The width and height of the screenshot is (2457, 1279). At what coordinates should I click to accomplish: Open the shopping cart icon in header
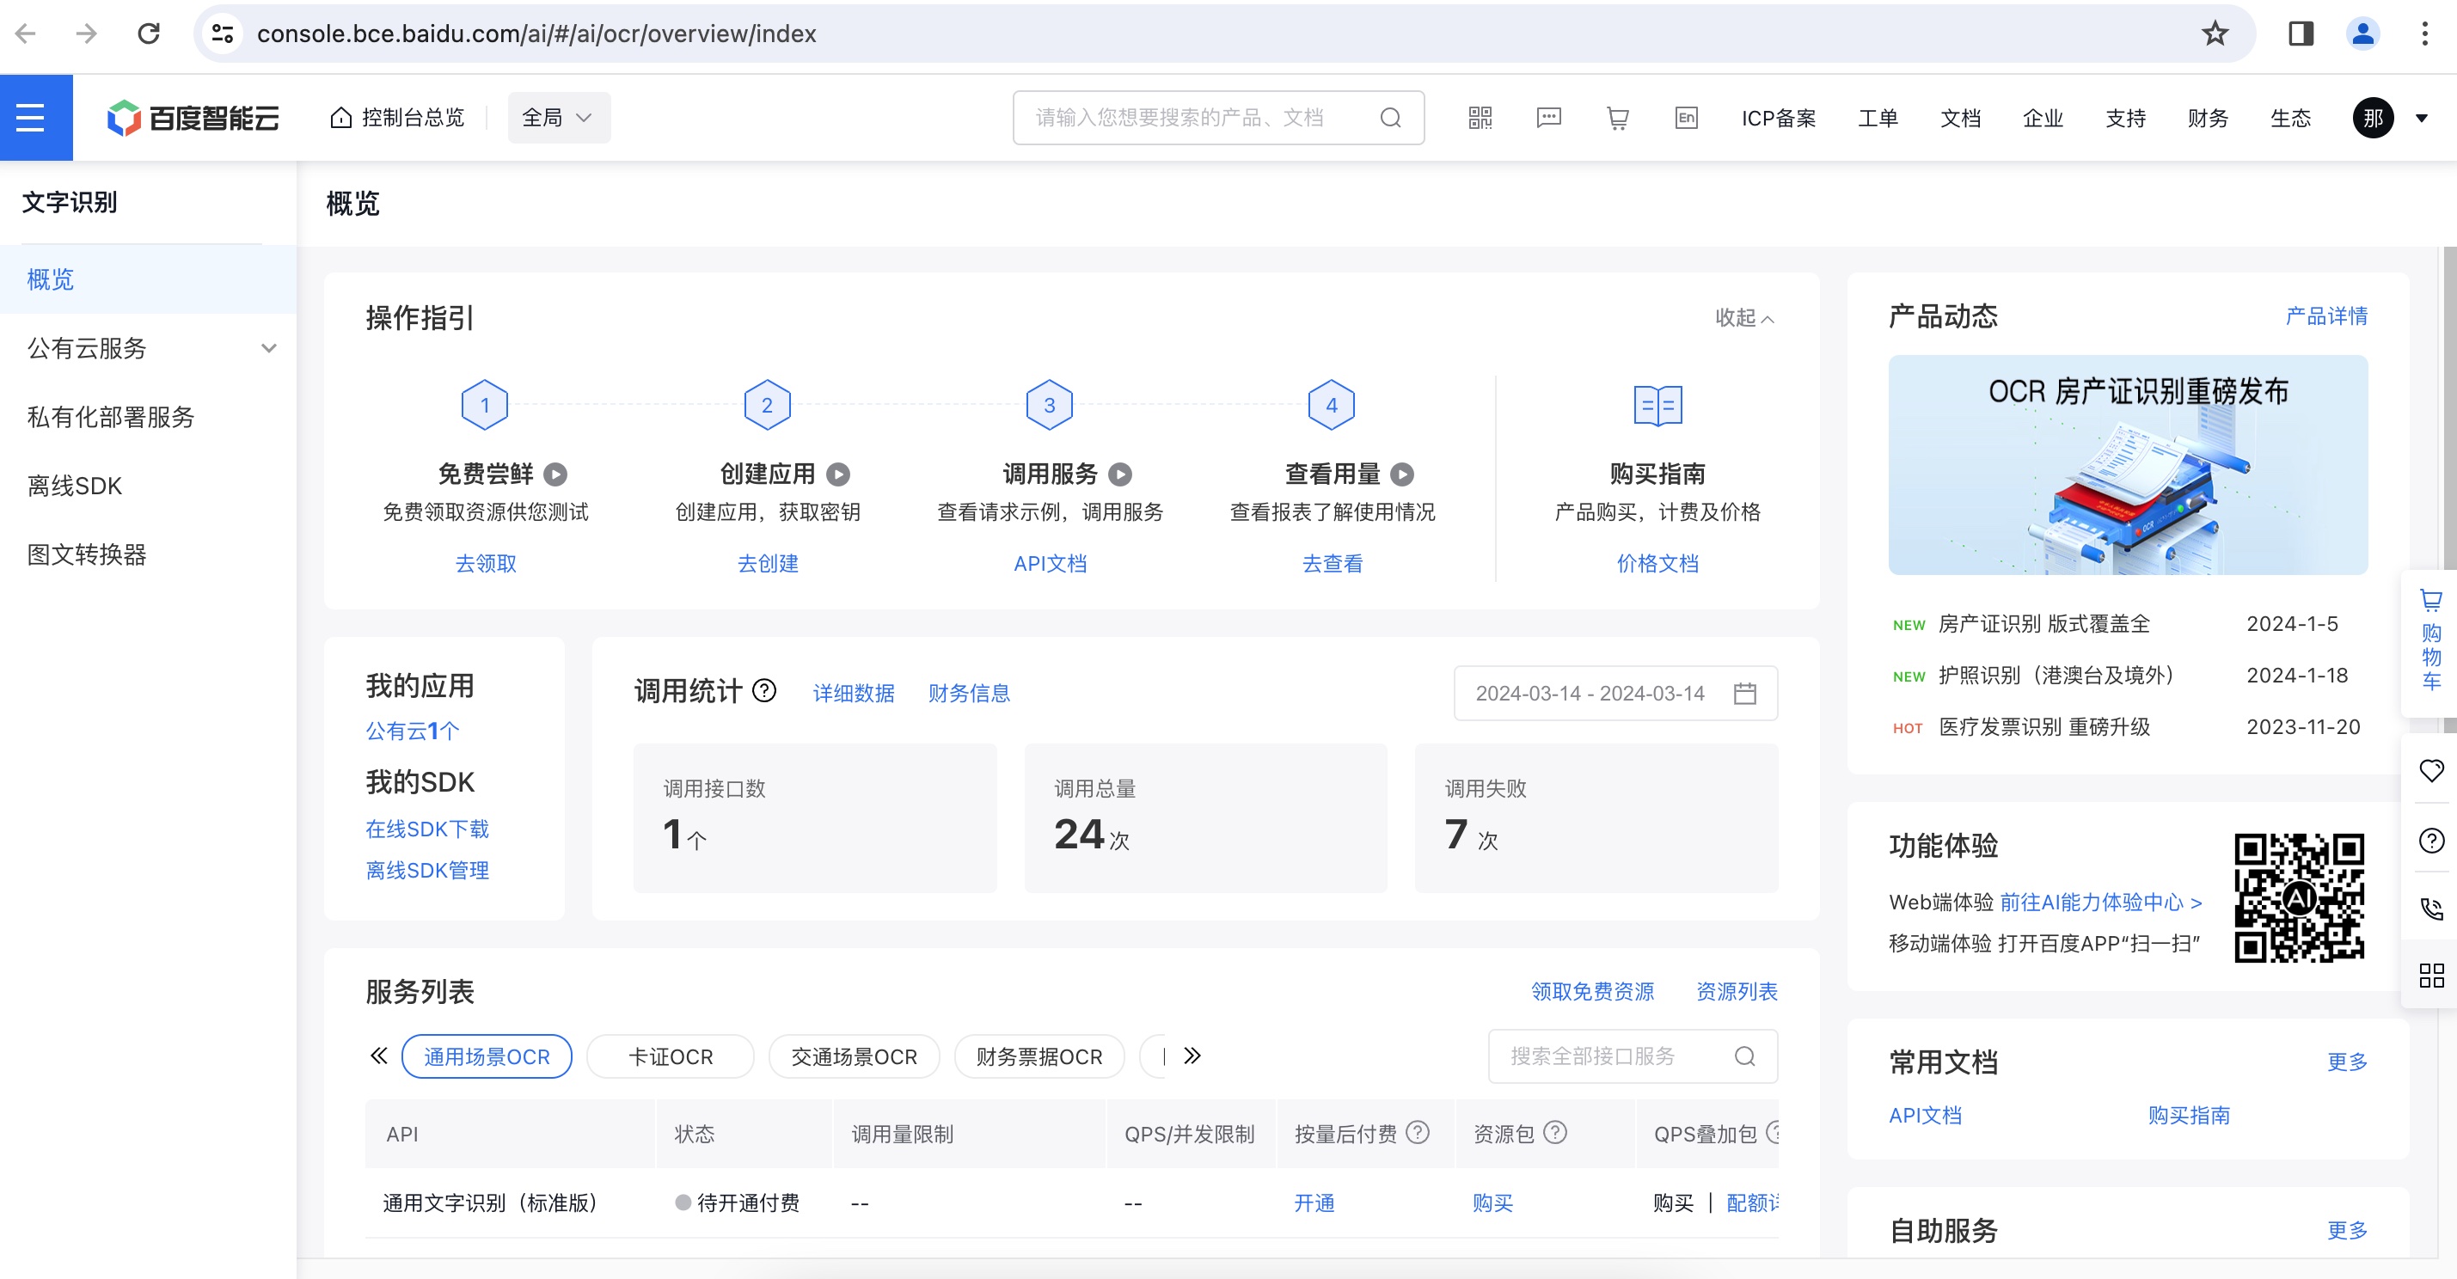coord(1618,117)
